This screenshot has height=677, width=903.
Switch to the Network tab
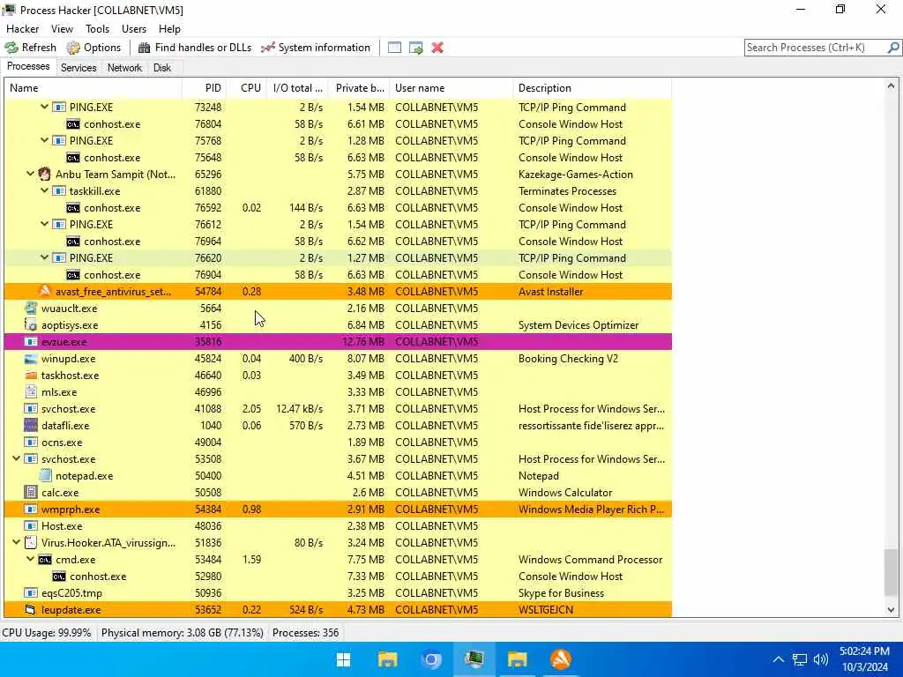[x=124, y=67]
